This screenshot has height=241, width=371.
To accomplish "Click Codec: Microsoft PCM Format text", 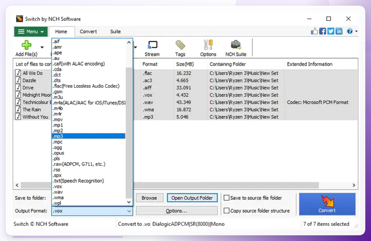I will [x=318, y=102].
